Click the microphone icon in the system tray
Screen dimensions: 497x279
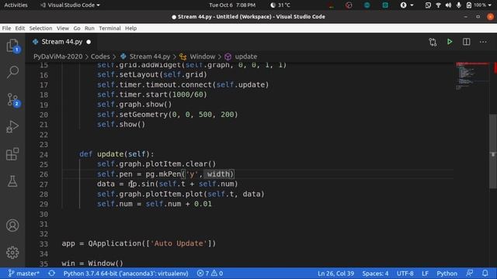pyautogui.click(x=458, y=5)
